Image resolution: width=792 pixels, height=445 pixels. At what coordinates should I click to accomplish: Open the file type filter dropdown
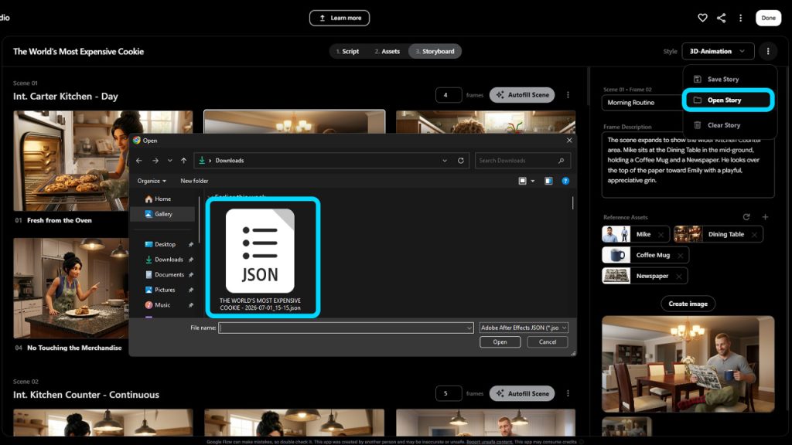point(524,328)
